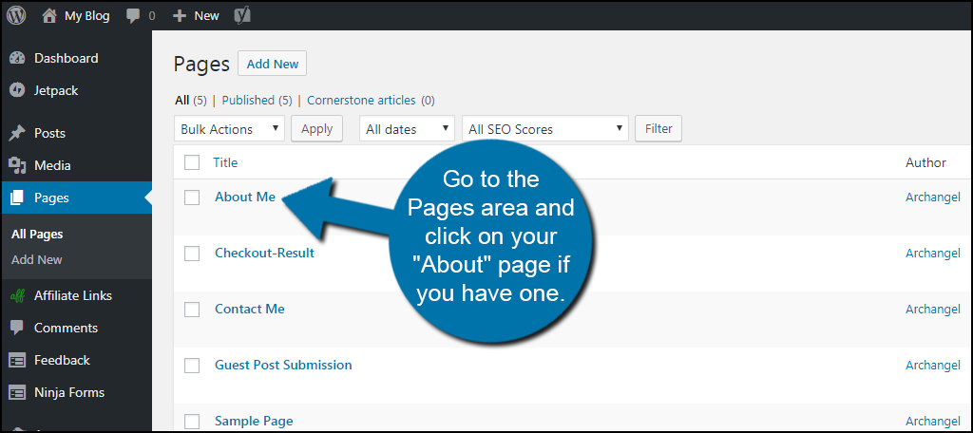This screenshot has height=433, width=973.
Task: Check the Checkout-Result row checkbox
Action: click(x=192, y=254)
